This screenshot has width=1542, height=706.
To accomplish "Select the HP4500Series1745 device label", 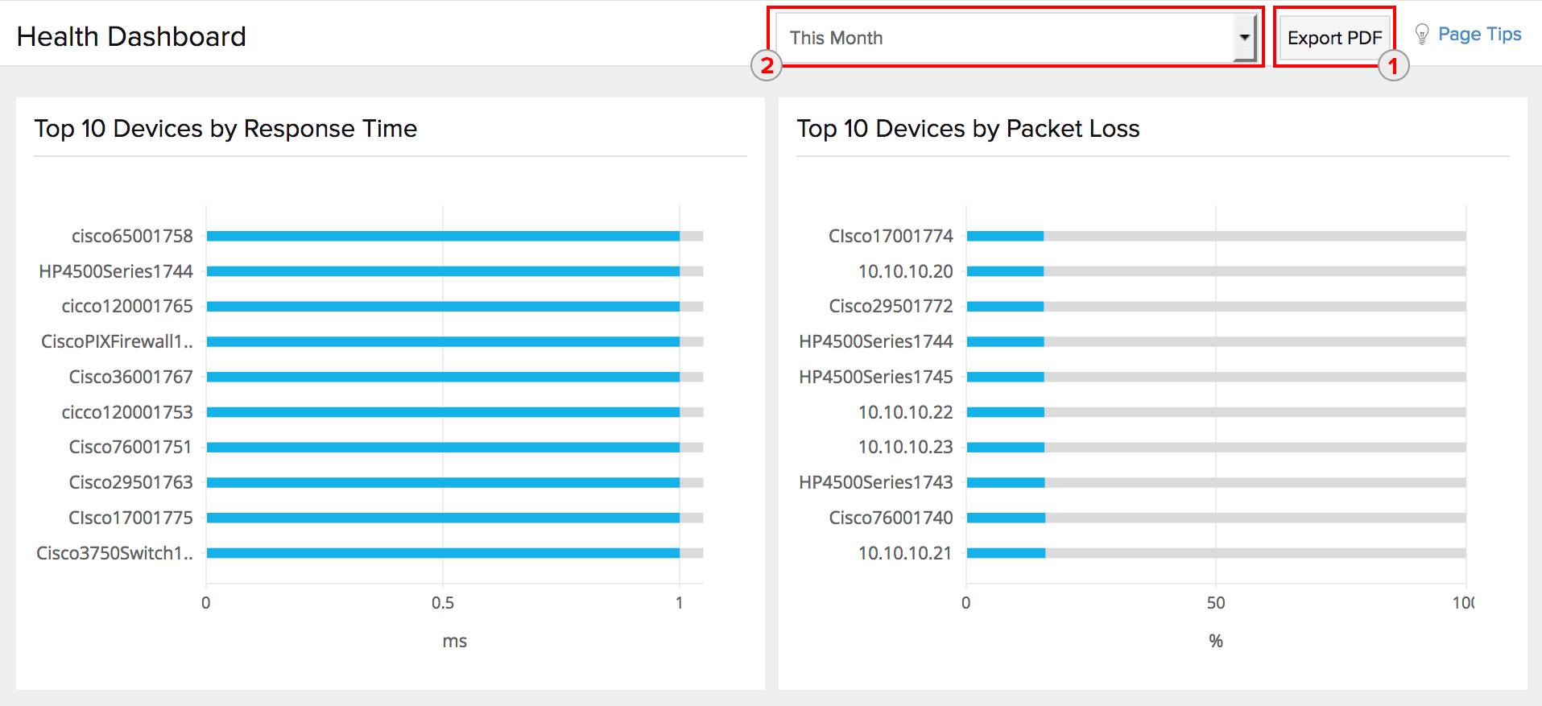I will [875, 377].
